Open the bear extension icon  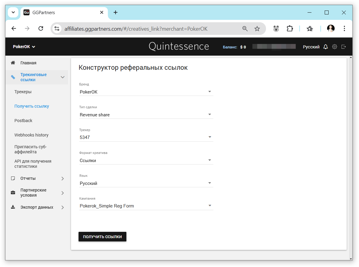click(276, 29)
